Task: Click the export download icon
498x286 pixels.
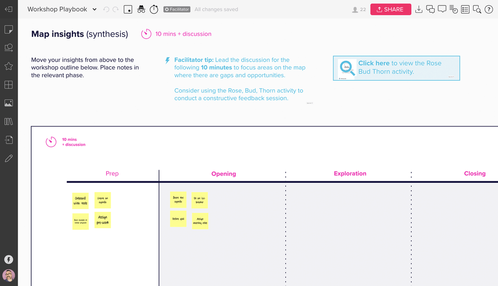Action: point(419,9)
